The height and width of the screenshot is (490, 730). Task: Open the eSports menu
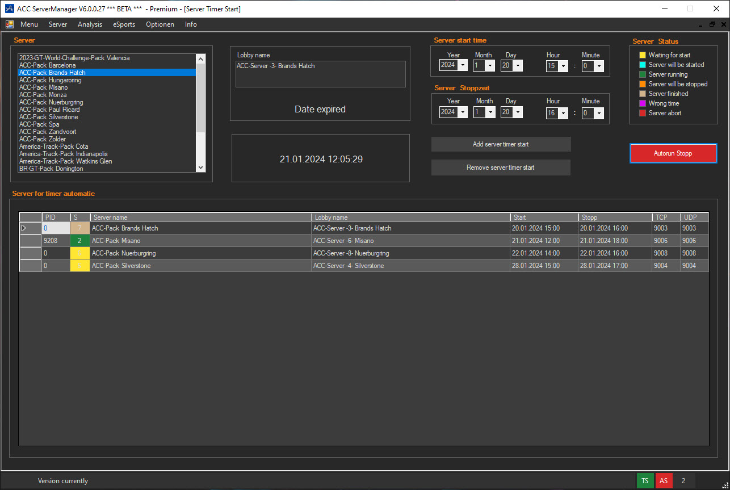point(124,24)
